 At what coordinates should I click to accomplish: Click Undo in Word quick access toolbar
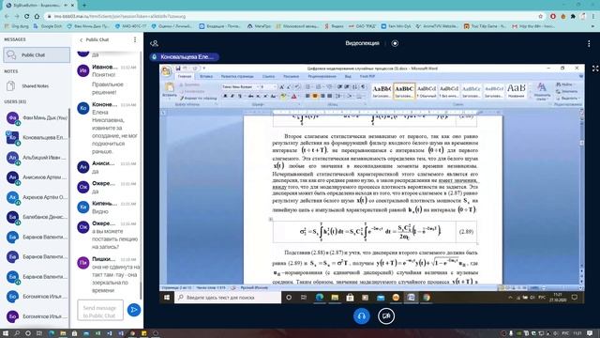tap(186, 69)
